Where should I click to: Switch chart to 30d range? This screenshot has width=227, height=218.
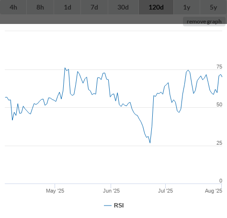tap(123, 7)
